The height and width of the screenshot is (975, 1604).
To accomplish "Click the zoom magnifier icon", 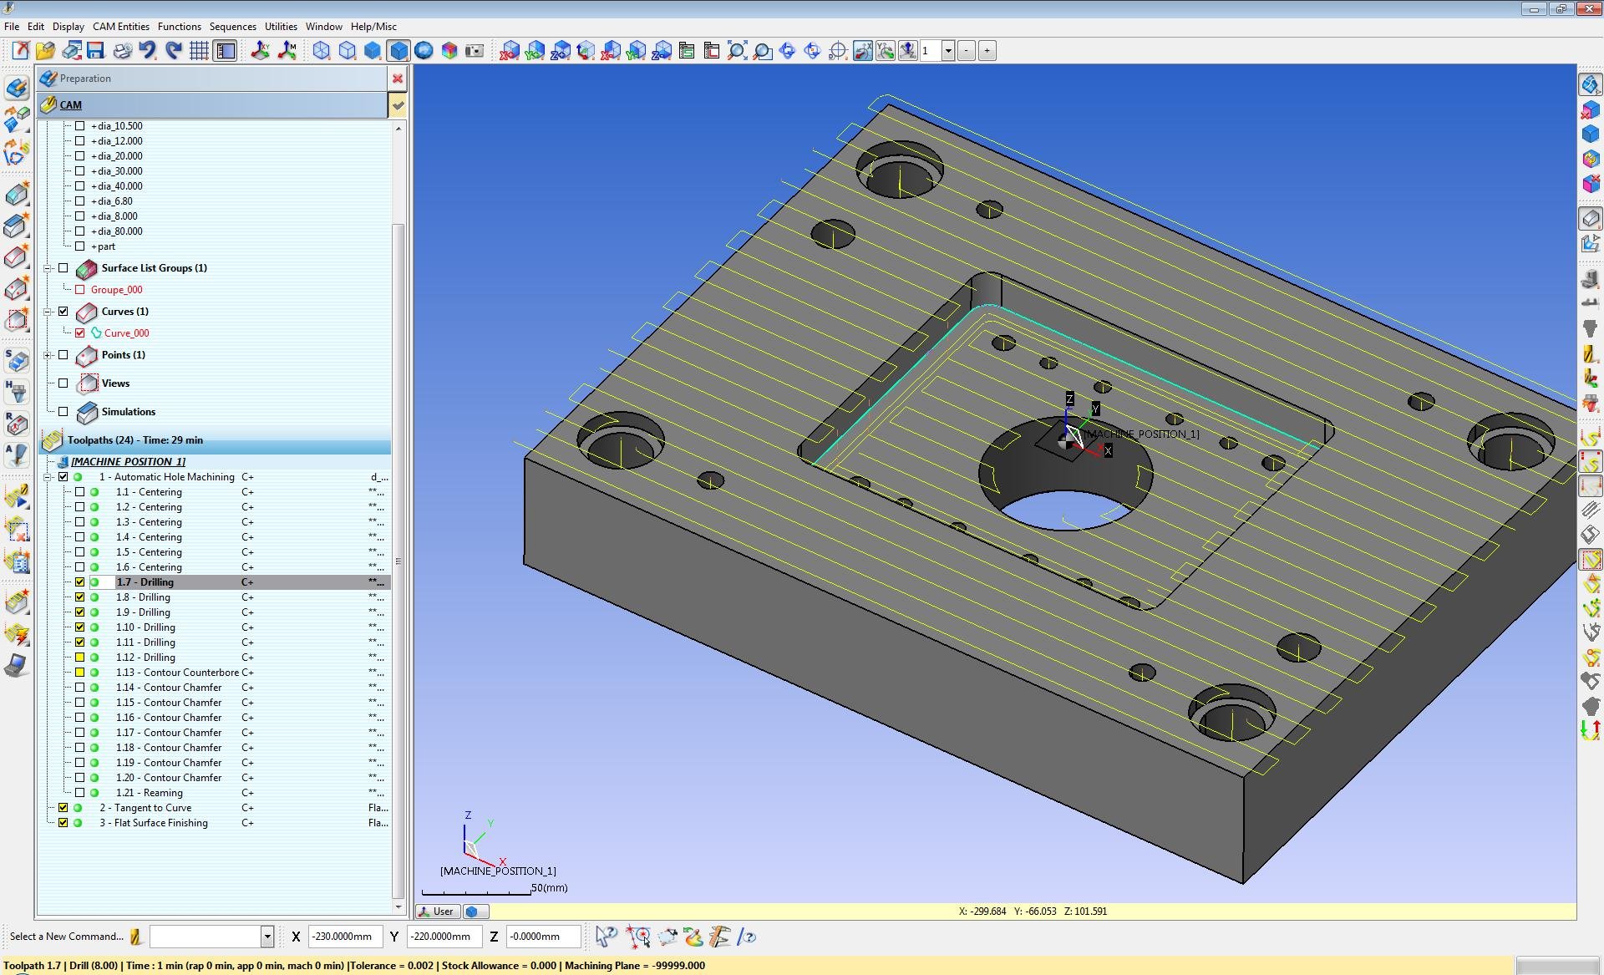I will [x=762, y=51].
